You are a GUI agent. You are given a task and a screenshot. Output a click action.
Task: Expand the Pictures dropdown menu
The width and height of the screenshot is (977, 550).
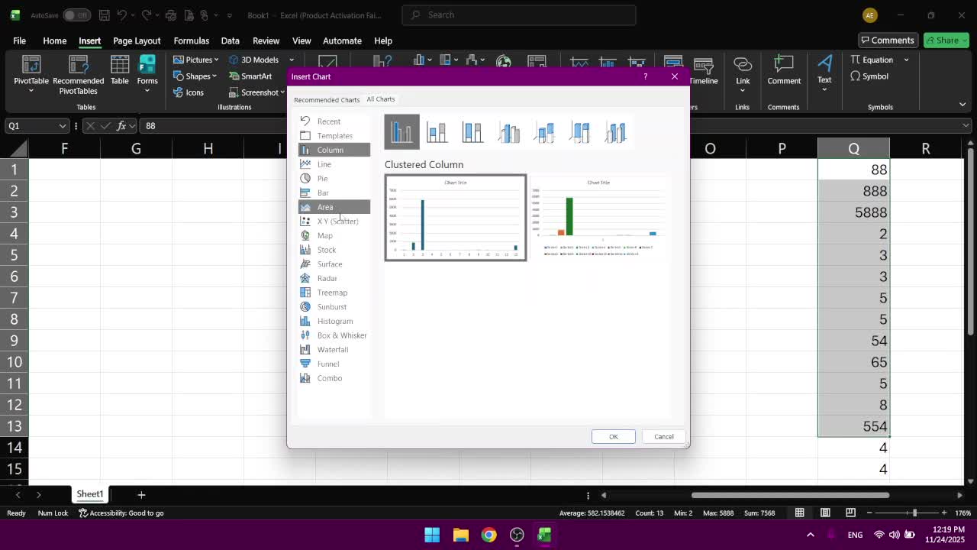click(196, 60)
